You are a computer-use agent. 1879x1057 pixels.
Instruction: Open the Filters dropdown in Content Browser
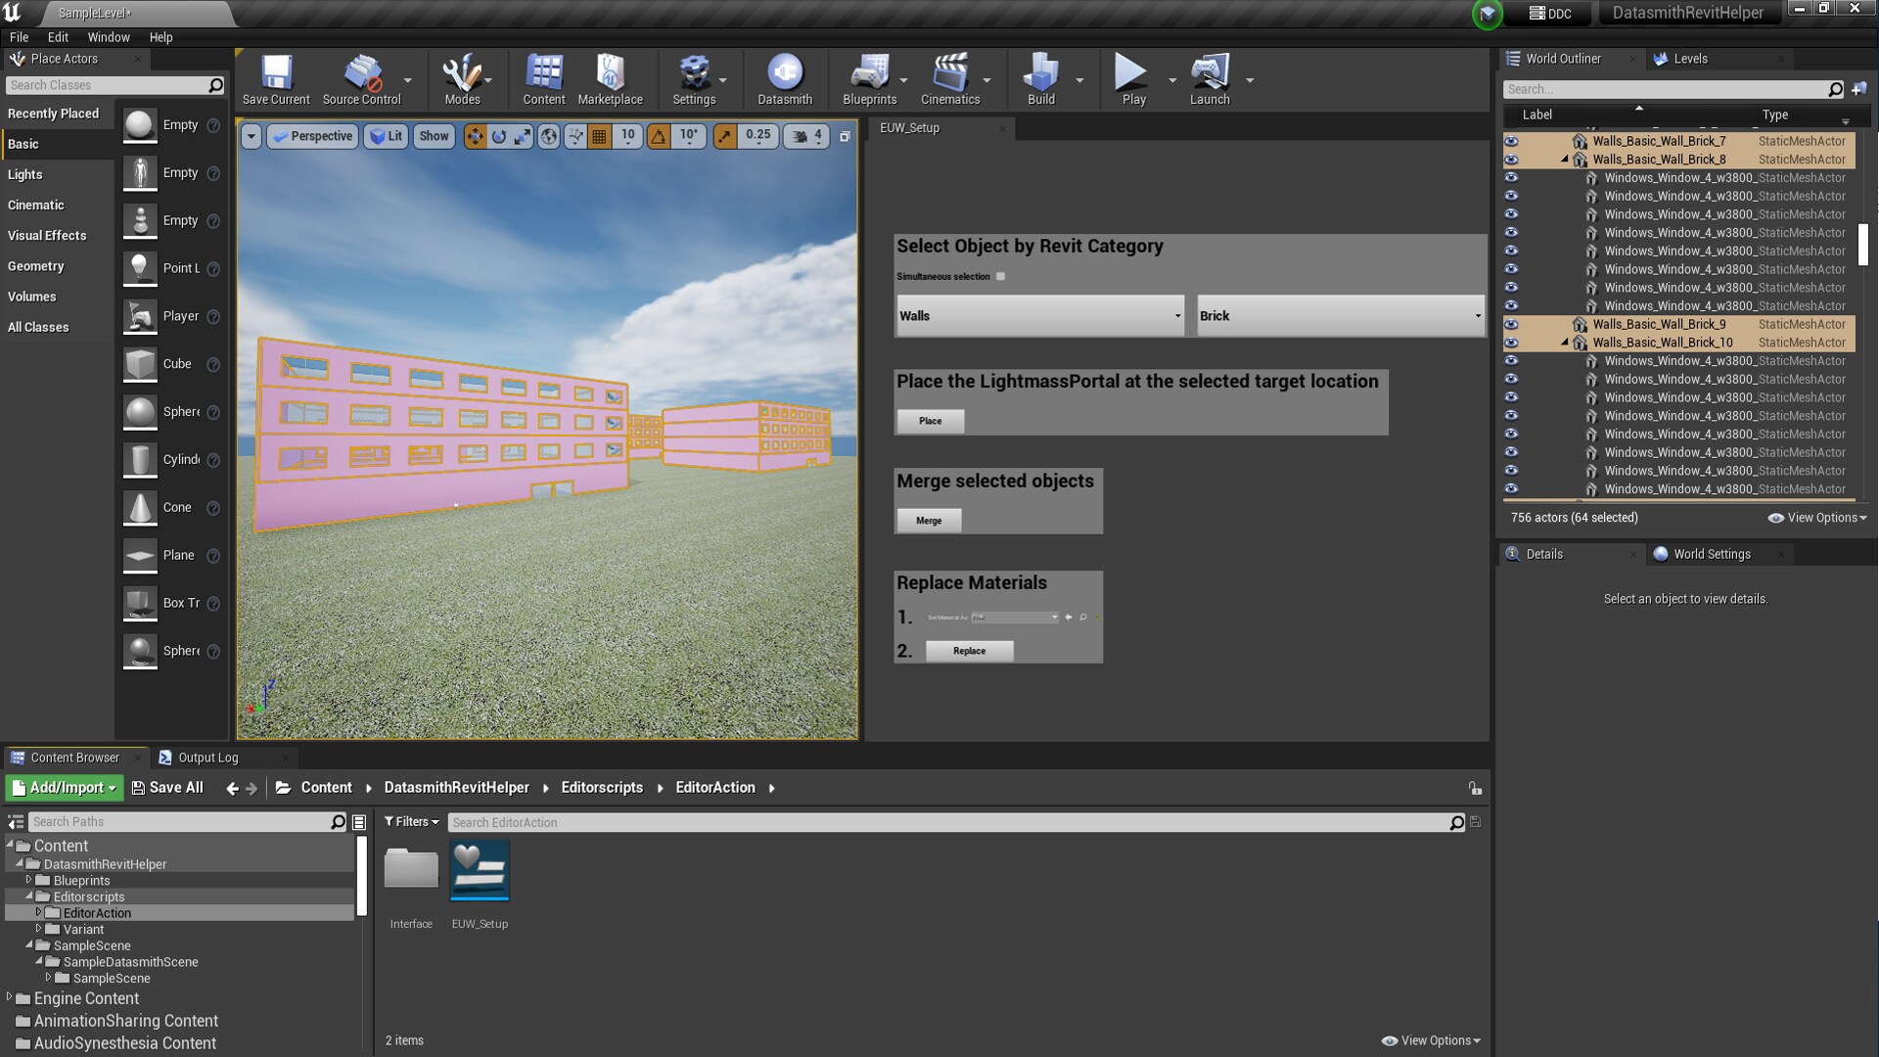tap(411, 822)
